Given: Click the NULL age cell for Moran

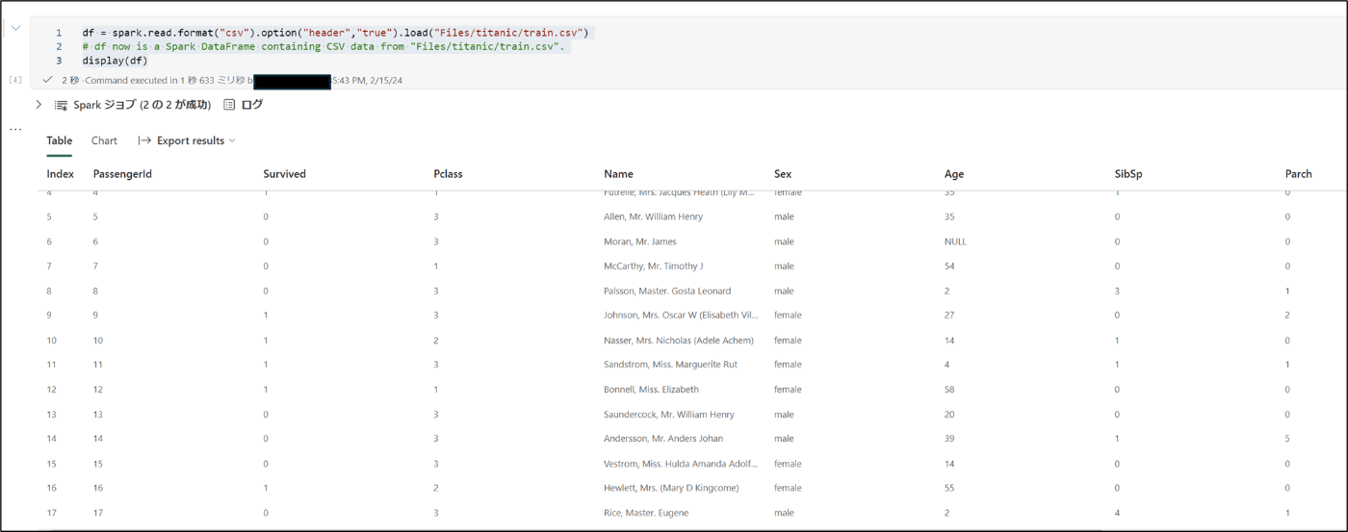Looking at the screenshot, I should (955, 241).
